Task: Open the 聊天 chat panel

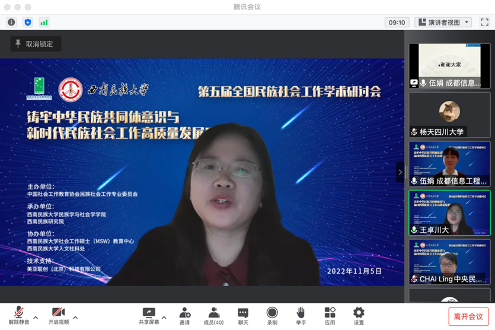Action: pyautogui.click(x=243, y=316)
